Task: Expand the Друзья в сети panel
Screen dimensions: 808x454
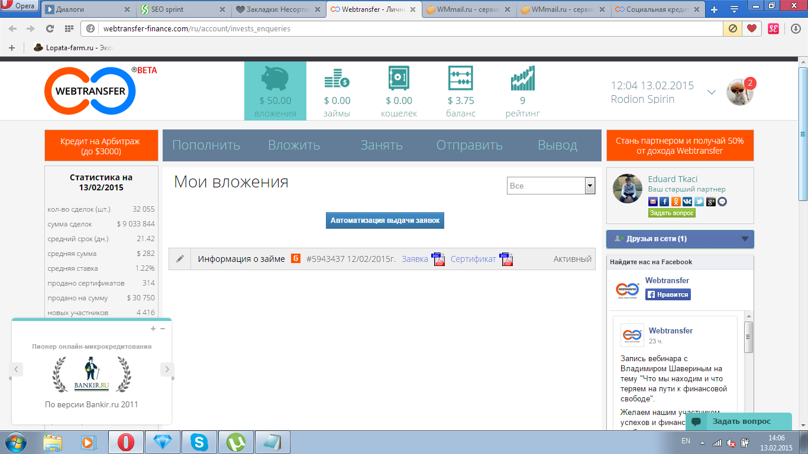Action: 680,239
